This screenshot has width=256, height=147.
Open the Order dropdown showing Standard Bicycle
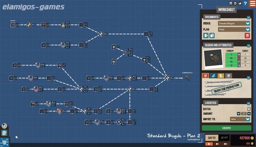[247, 23]
